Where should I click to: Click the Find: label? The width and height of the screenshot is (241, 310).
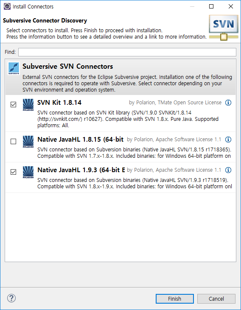point(10,52)
